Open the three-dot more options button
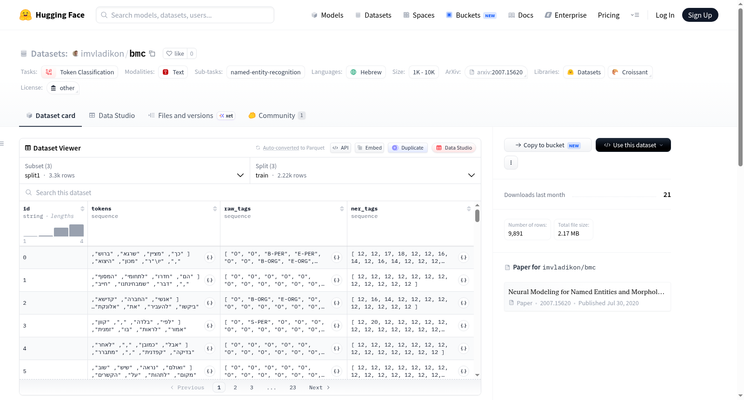 (x=511, y=163)
